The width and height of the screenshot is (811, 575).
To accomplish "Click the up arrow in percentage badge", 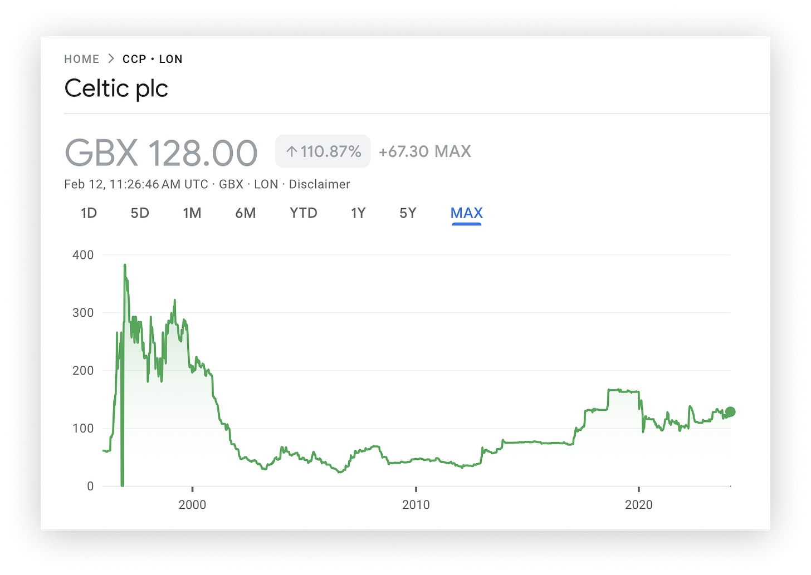I will coord(291,151).
